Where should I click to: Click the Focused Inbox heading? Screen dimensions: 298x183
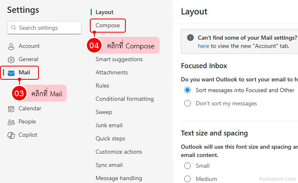204,66
